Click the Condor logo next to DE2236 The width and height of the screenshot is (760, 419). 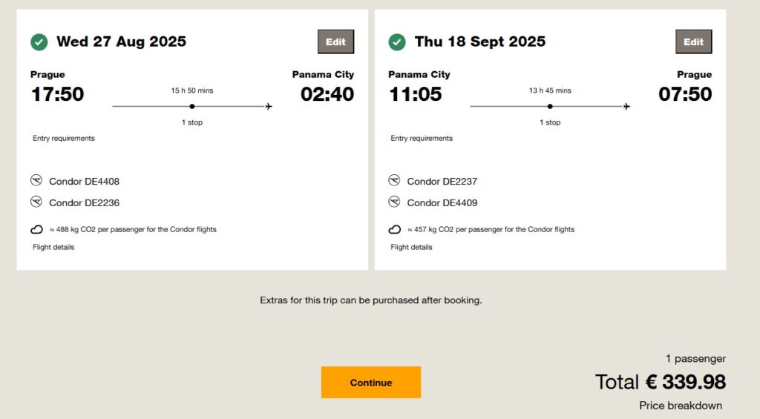(x=36, y=202)
